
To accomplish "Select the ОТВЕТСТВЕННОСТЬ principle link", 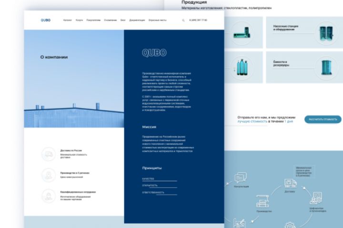I will pos(153,192).
